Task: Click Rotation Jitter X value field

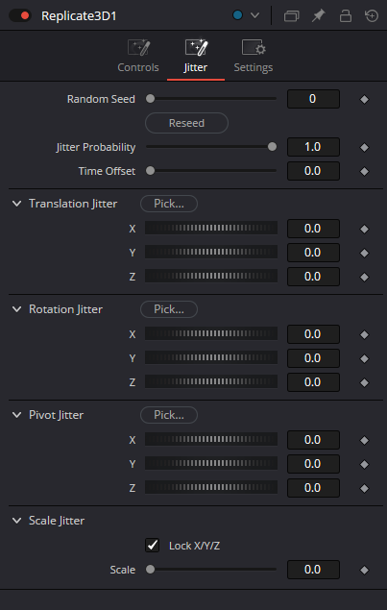Action: (x=313, y=334)
